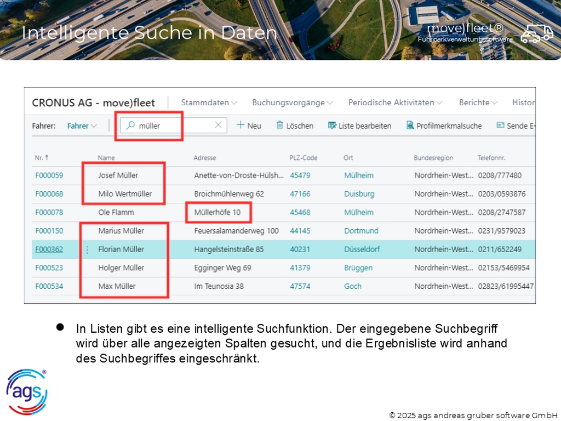
Task: Expand the Periodische Aktivitäten menu
Action: 396,103
